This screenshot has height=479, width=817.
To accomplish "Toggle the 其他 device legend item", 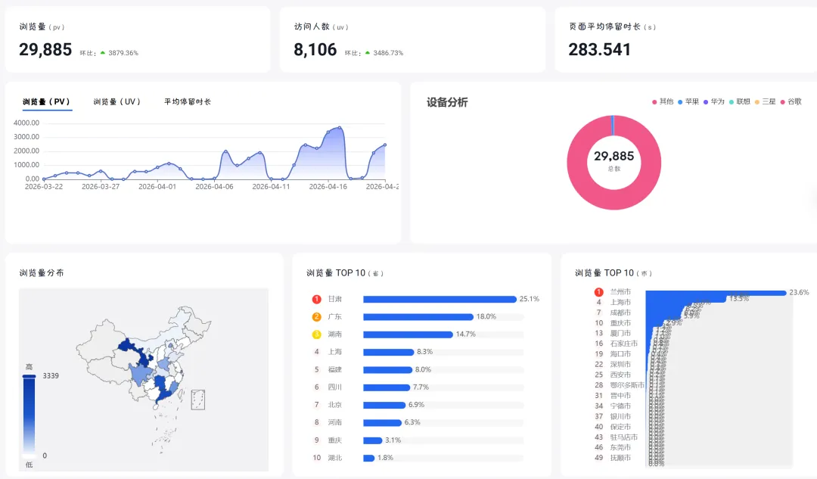I will [x=663, y=101].
